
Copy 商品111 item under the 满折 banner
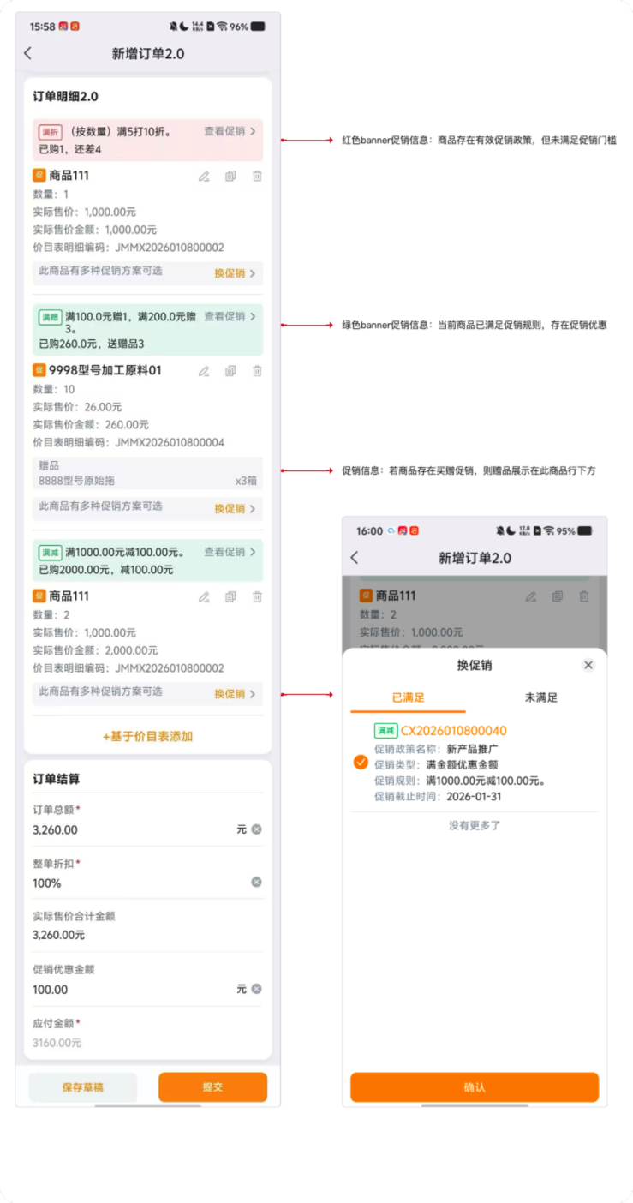click(230, 177)
